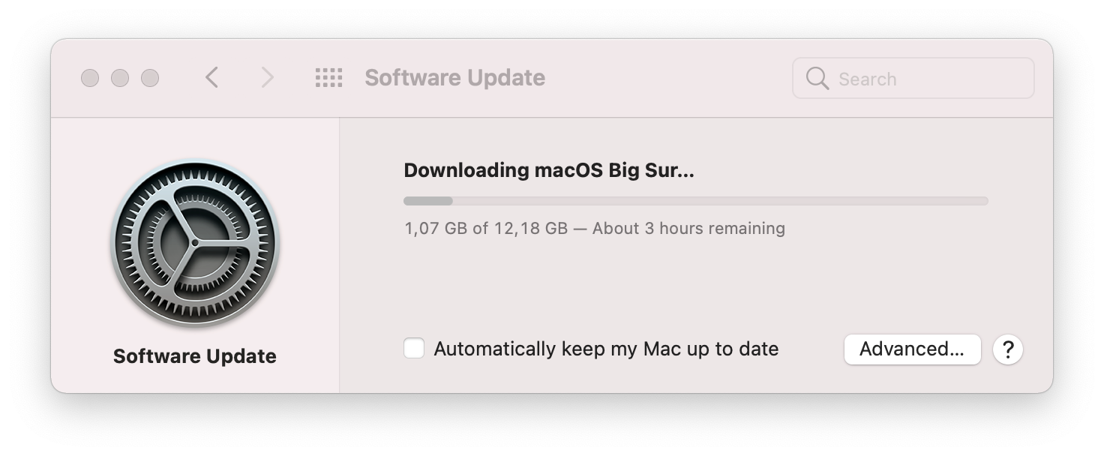Image resolution: width=1104 pixels, height=456 pixels.
Task: Click the large Software Update gear icon
Action: click(x=195, y=243)
